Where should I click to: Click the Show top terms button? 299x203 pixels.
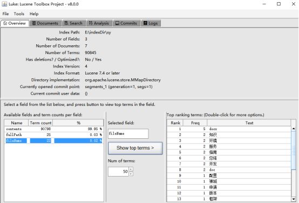click(x=135, y=148)
